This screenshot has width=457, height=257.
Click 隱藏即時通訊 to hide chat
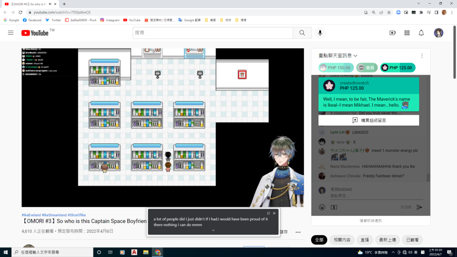(x=371, y=221)
